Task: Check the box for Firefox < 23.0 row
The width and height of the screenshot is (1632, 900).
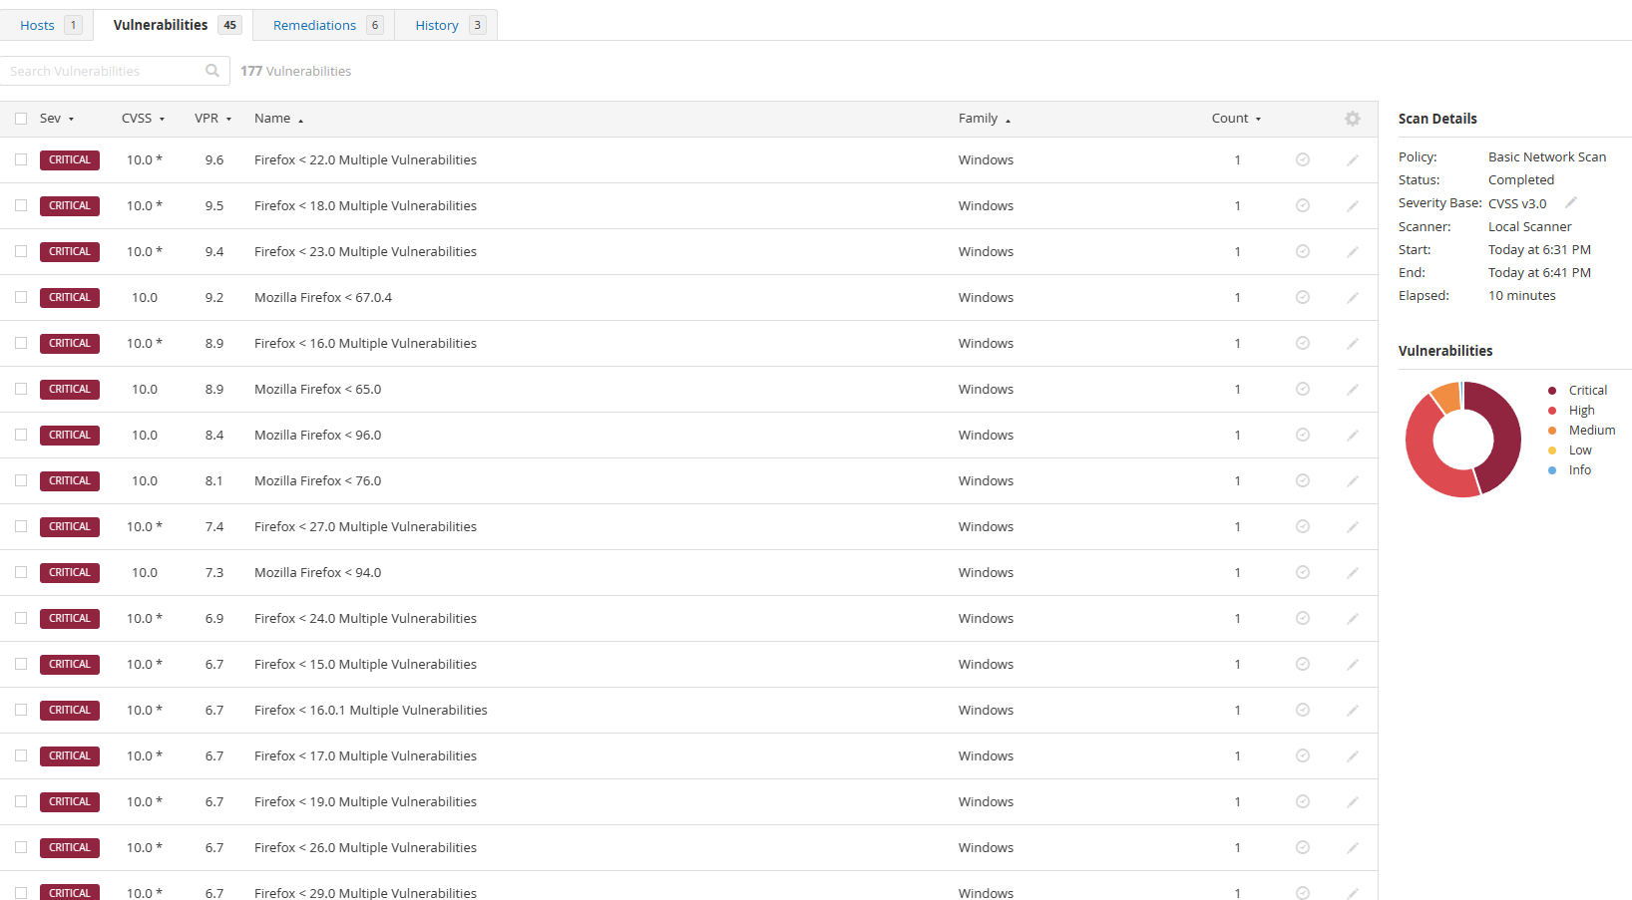Action: pyautogui.click(x=21, y=251)
